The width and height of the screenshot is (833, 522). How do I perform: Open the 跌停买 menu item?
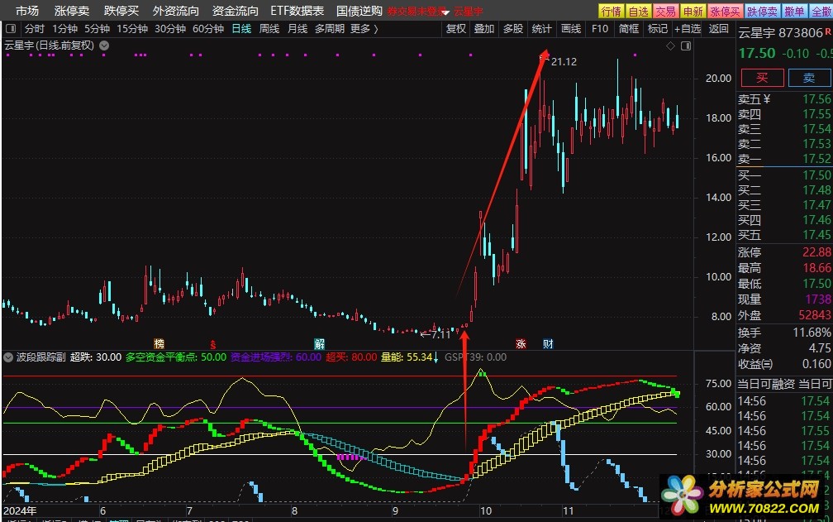coord(121,11)
